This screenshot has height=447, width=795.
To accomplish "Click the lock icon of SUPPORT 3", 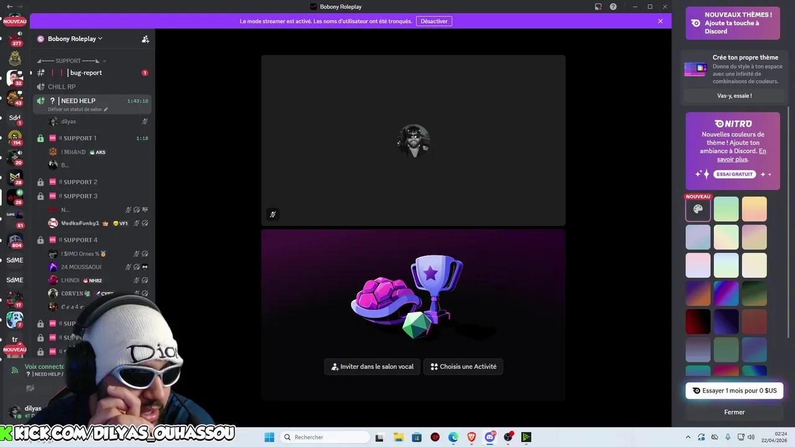I will pyautogui.click(x=40, y=196).
